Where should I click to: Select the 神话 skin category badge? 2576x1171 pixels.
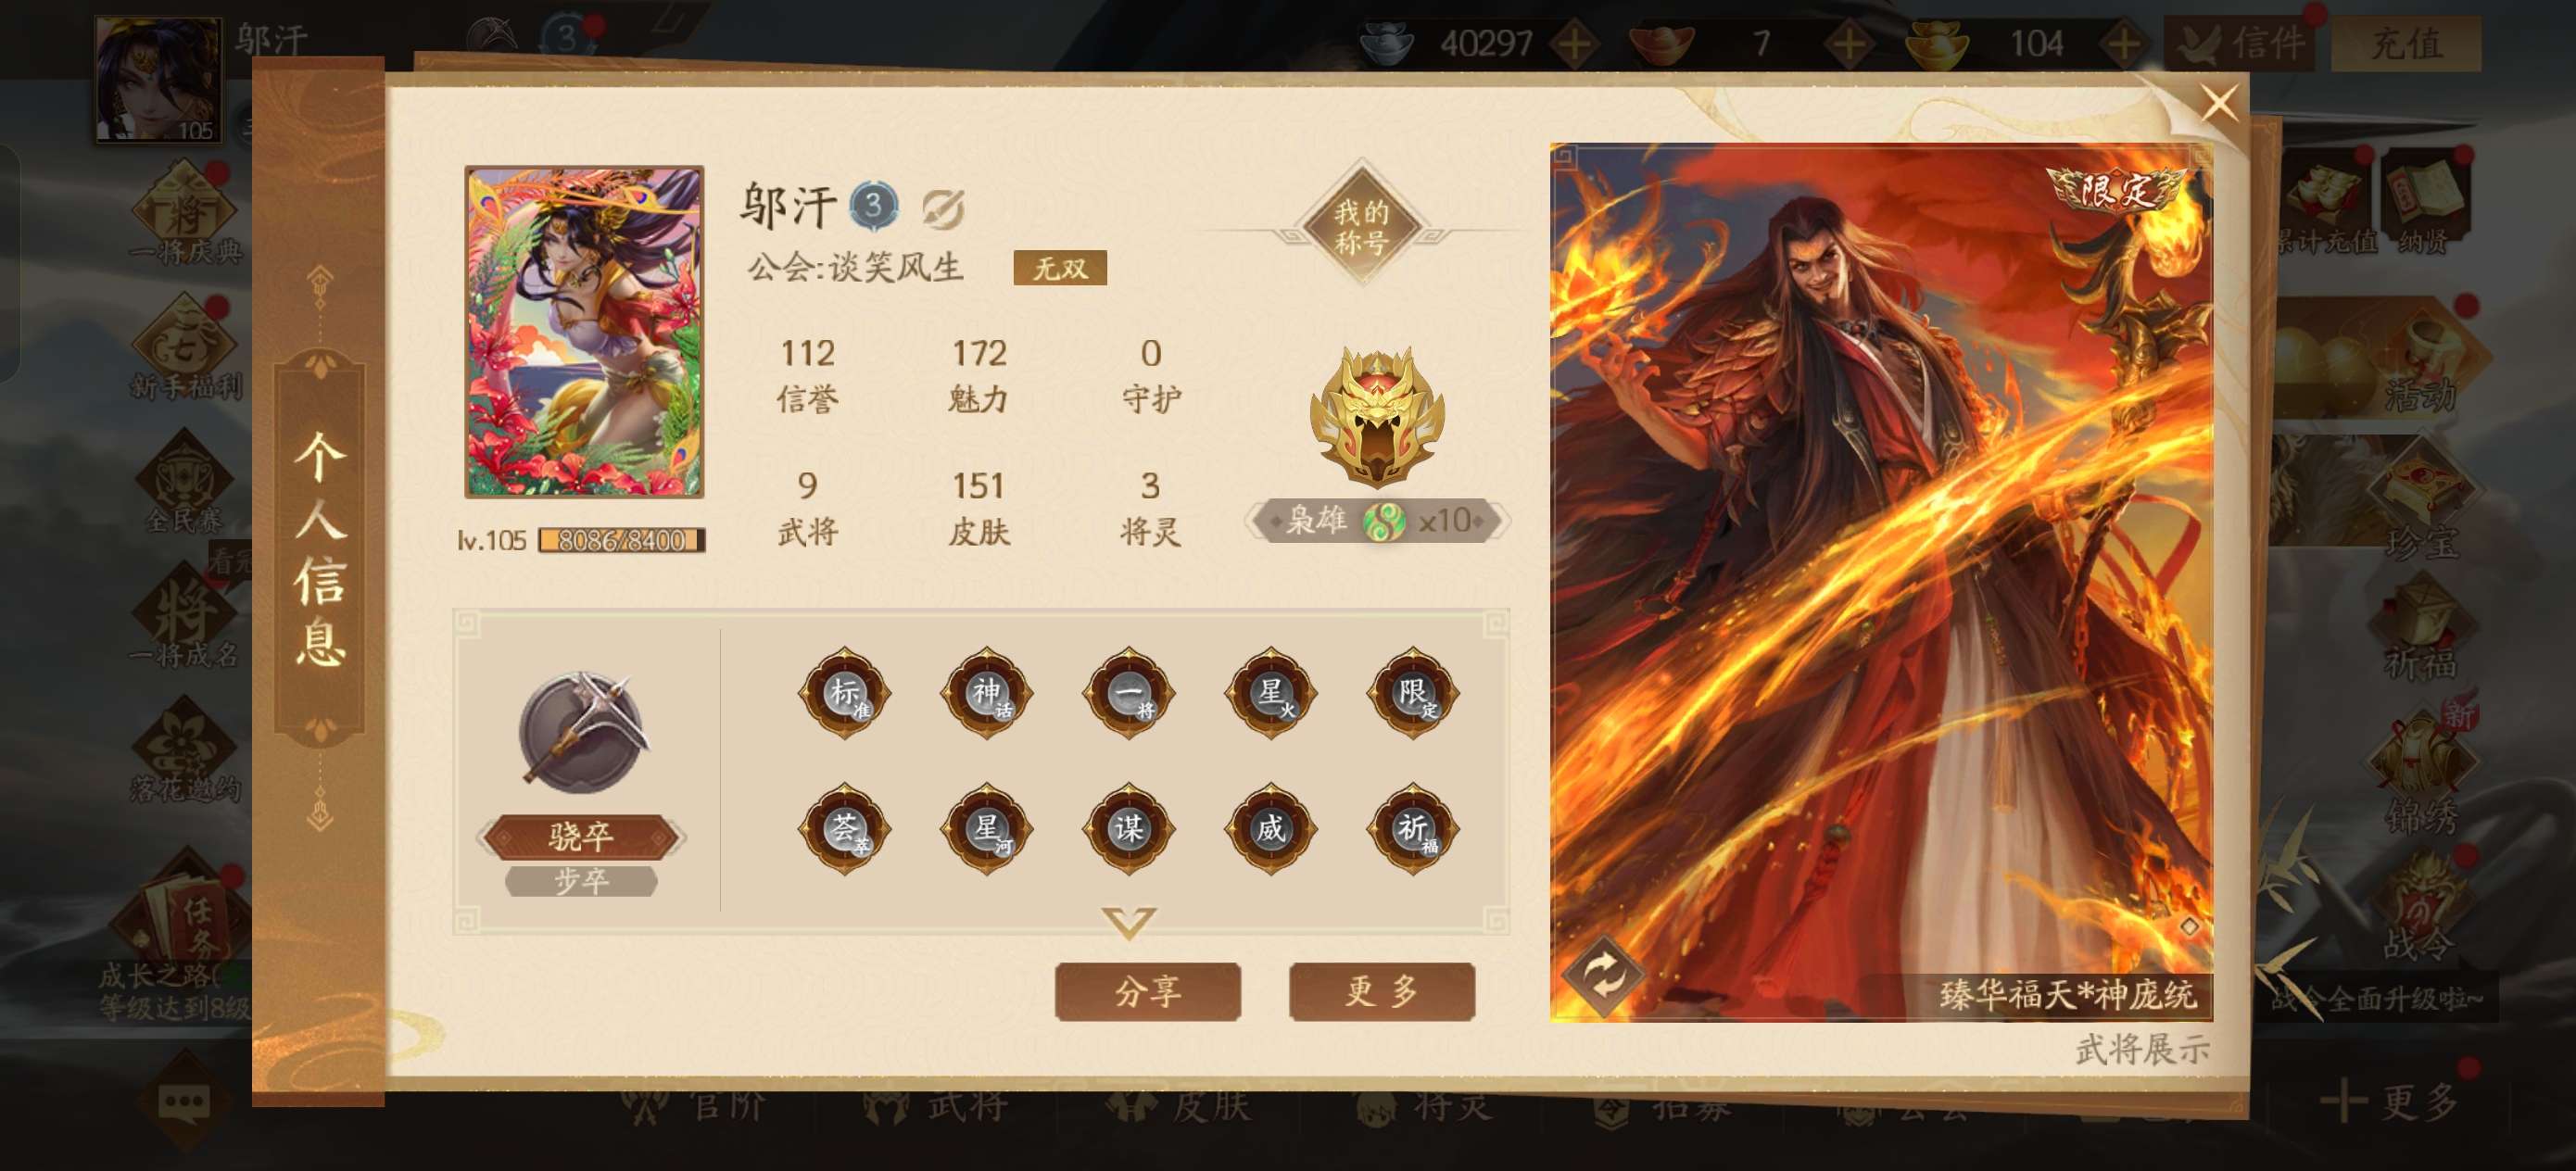[x=987, y=693]
